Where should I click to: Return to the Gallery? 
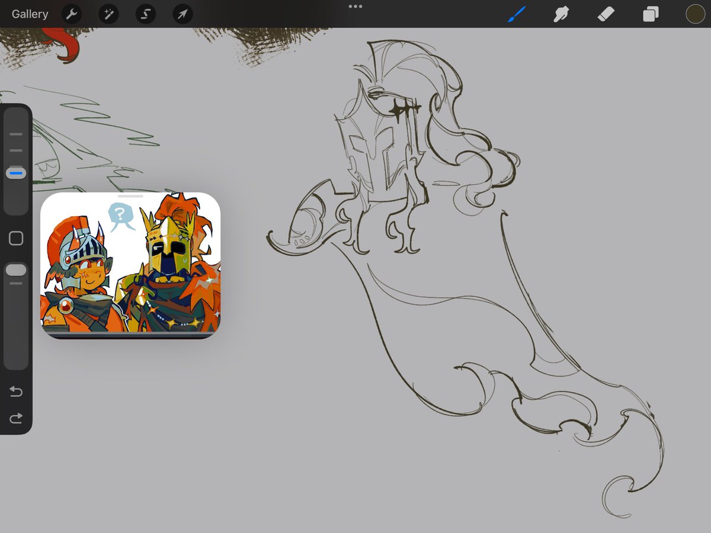(29, 14)
